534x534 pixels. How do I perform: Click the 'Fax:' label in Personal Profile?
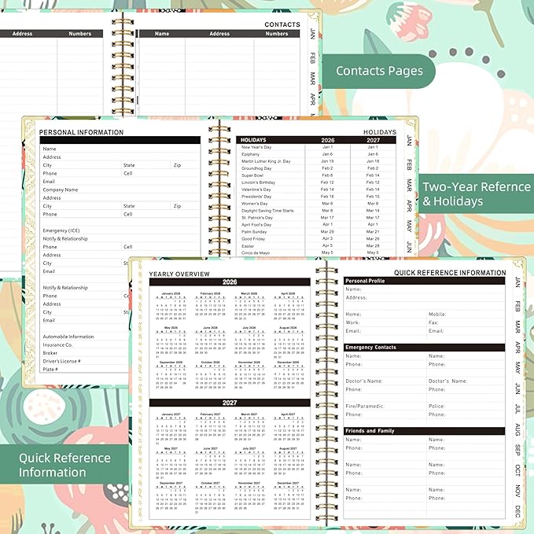[x=433, y=322]
